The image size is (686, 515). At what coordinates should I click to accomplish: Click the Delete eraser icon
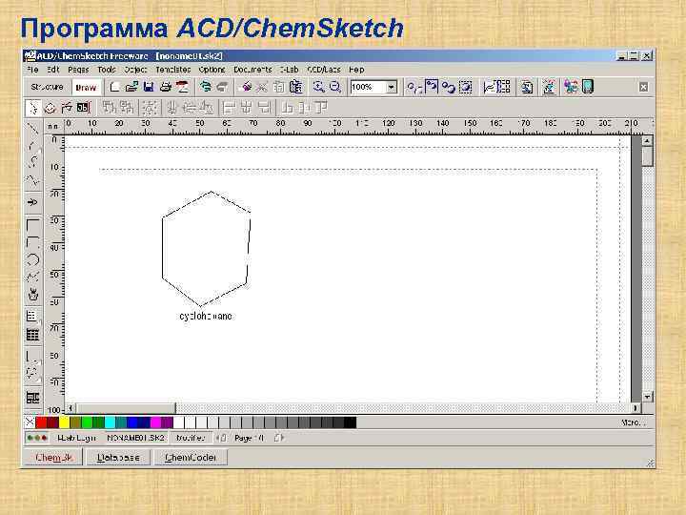click(x=246, y=87)
